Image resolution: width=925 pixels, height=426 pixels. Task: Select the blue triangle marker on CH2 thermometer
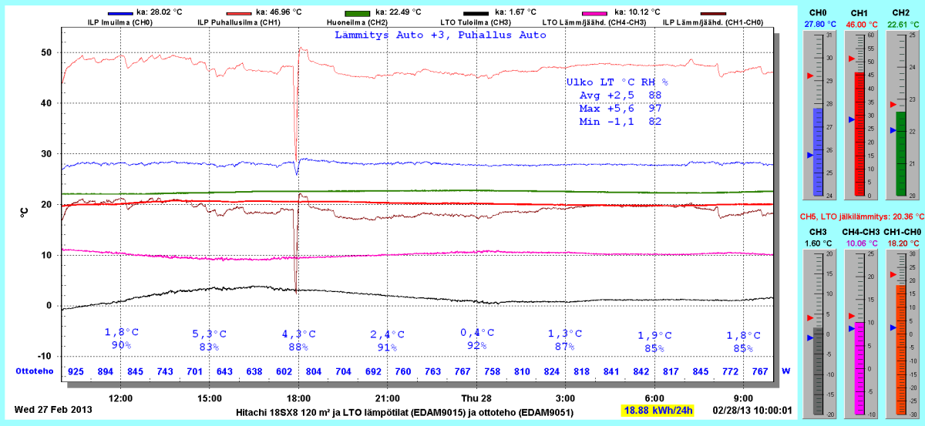893,131
